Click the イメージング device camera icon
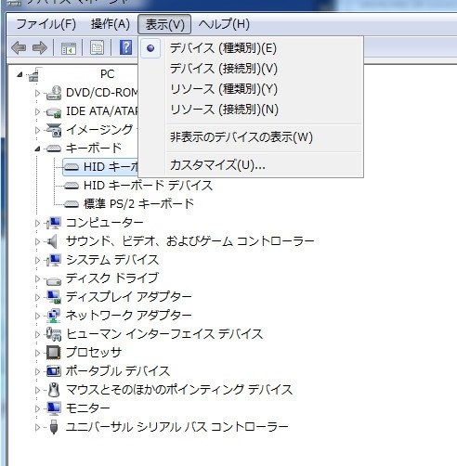The width and height of the screenshot is (457, 466). [54, 130]
